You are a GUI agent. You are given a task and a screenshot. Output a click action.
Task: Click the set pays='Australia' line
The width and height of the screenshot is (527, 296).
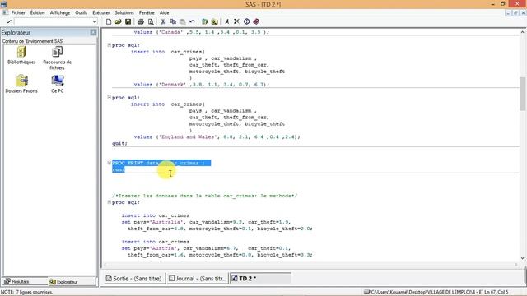pyautogui.click(x=206, y=222)
